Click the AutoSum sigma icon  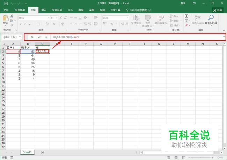coord(186,16)
